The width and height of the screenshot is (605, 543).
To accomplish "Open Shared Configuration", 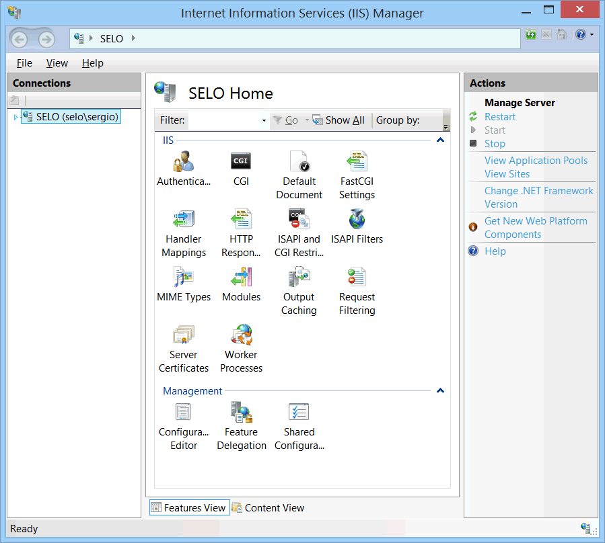I will tap(299, 426).
